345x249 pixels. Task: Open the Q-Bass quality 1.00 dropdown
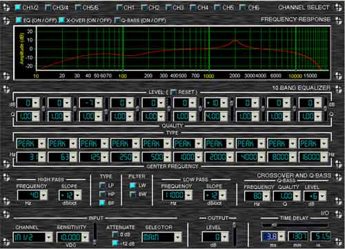pyautogui.click(x=297, y=196)
